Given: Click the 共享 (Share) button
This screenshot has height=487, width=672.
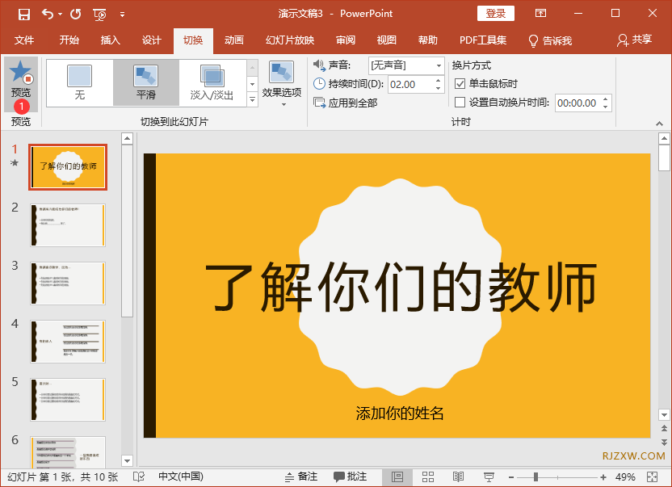Looking at the screenshot, I should coord(641,40).
